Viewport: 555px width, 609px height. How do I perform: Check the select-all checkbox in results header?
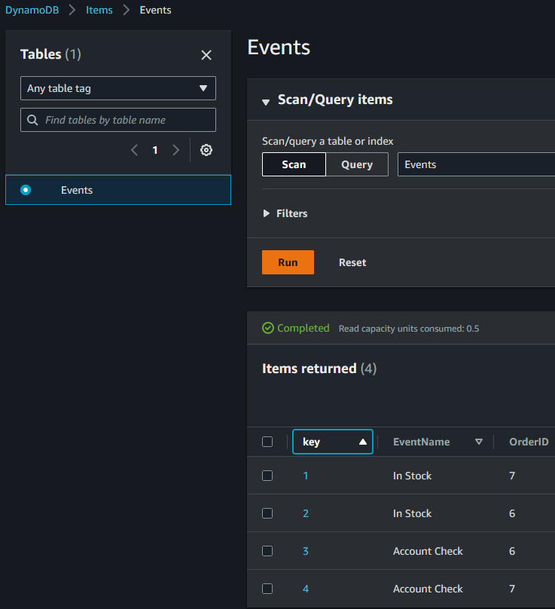[267, 442]
